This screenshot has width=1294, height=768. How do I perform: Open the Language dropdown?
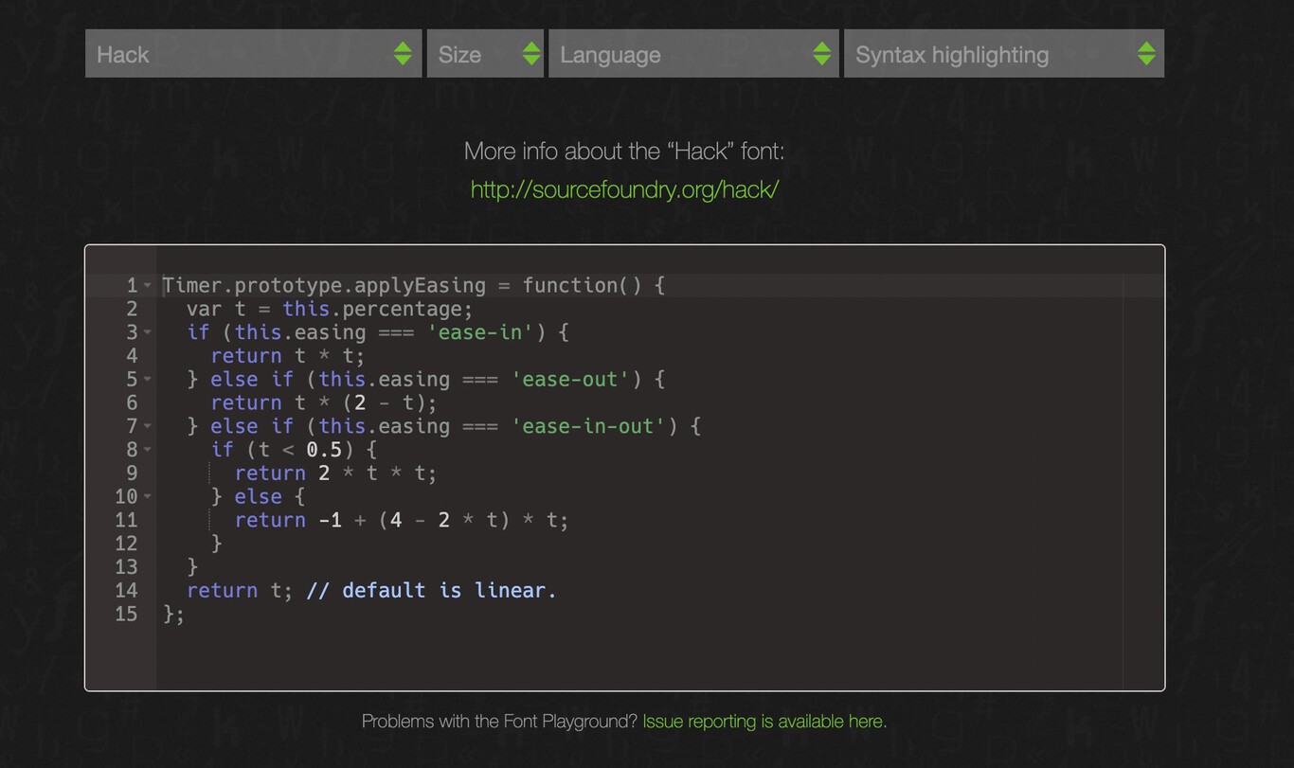tap(663, 54)
